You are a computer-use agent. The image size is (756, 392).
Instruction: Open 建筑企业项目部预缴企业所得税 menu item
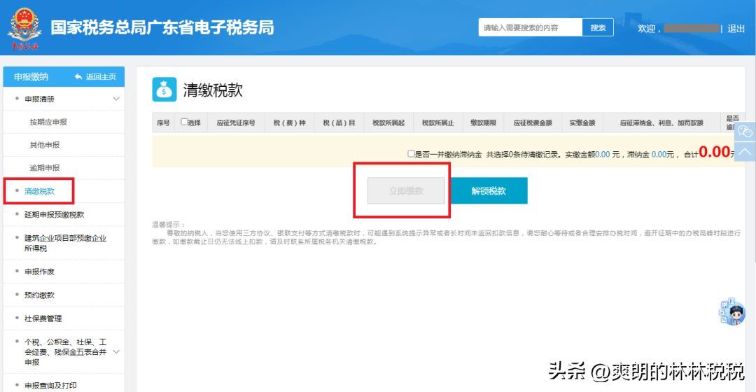click(66, 243)
